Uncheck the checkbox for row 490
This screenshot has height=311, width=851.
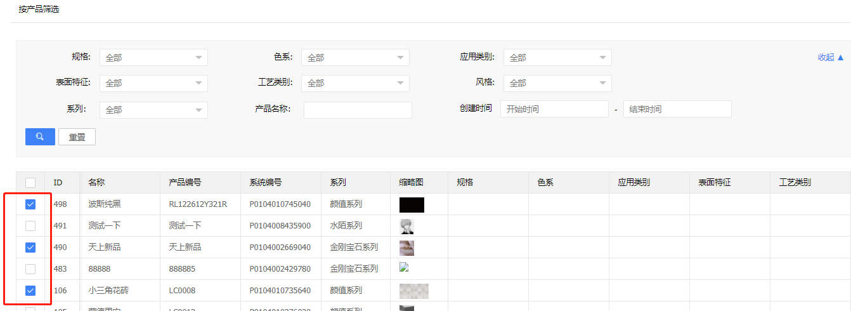(x=30, y=248)
